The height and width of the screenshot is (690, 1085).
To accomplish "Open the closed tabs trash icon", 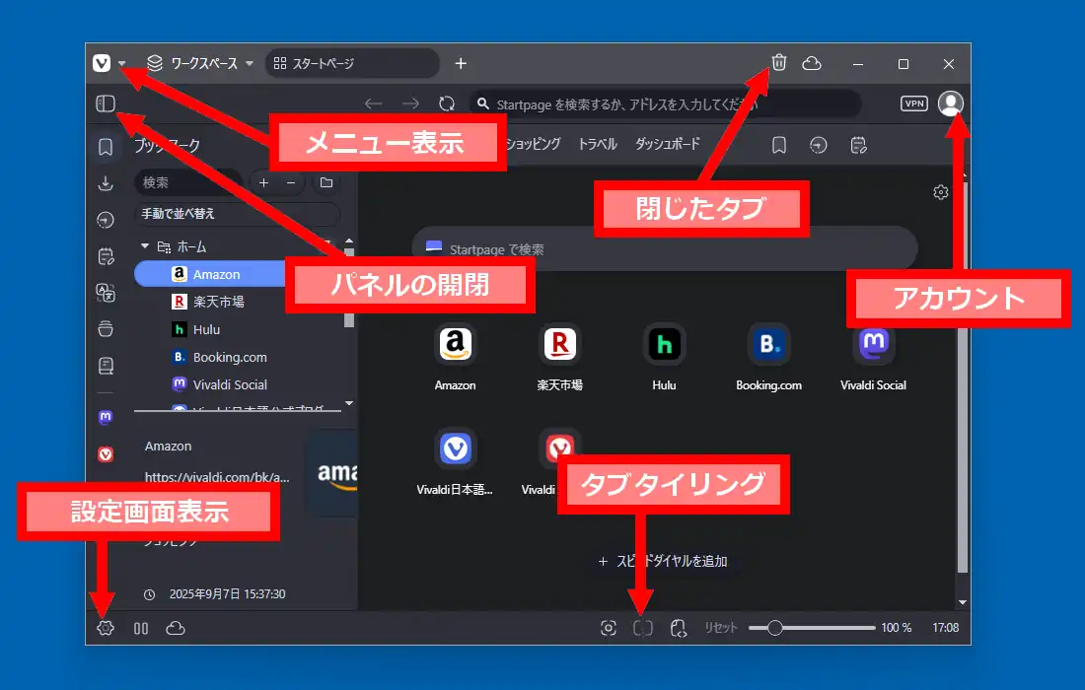I will (779, 63).
